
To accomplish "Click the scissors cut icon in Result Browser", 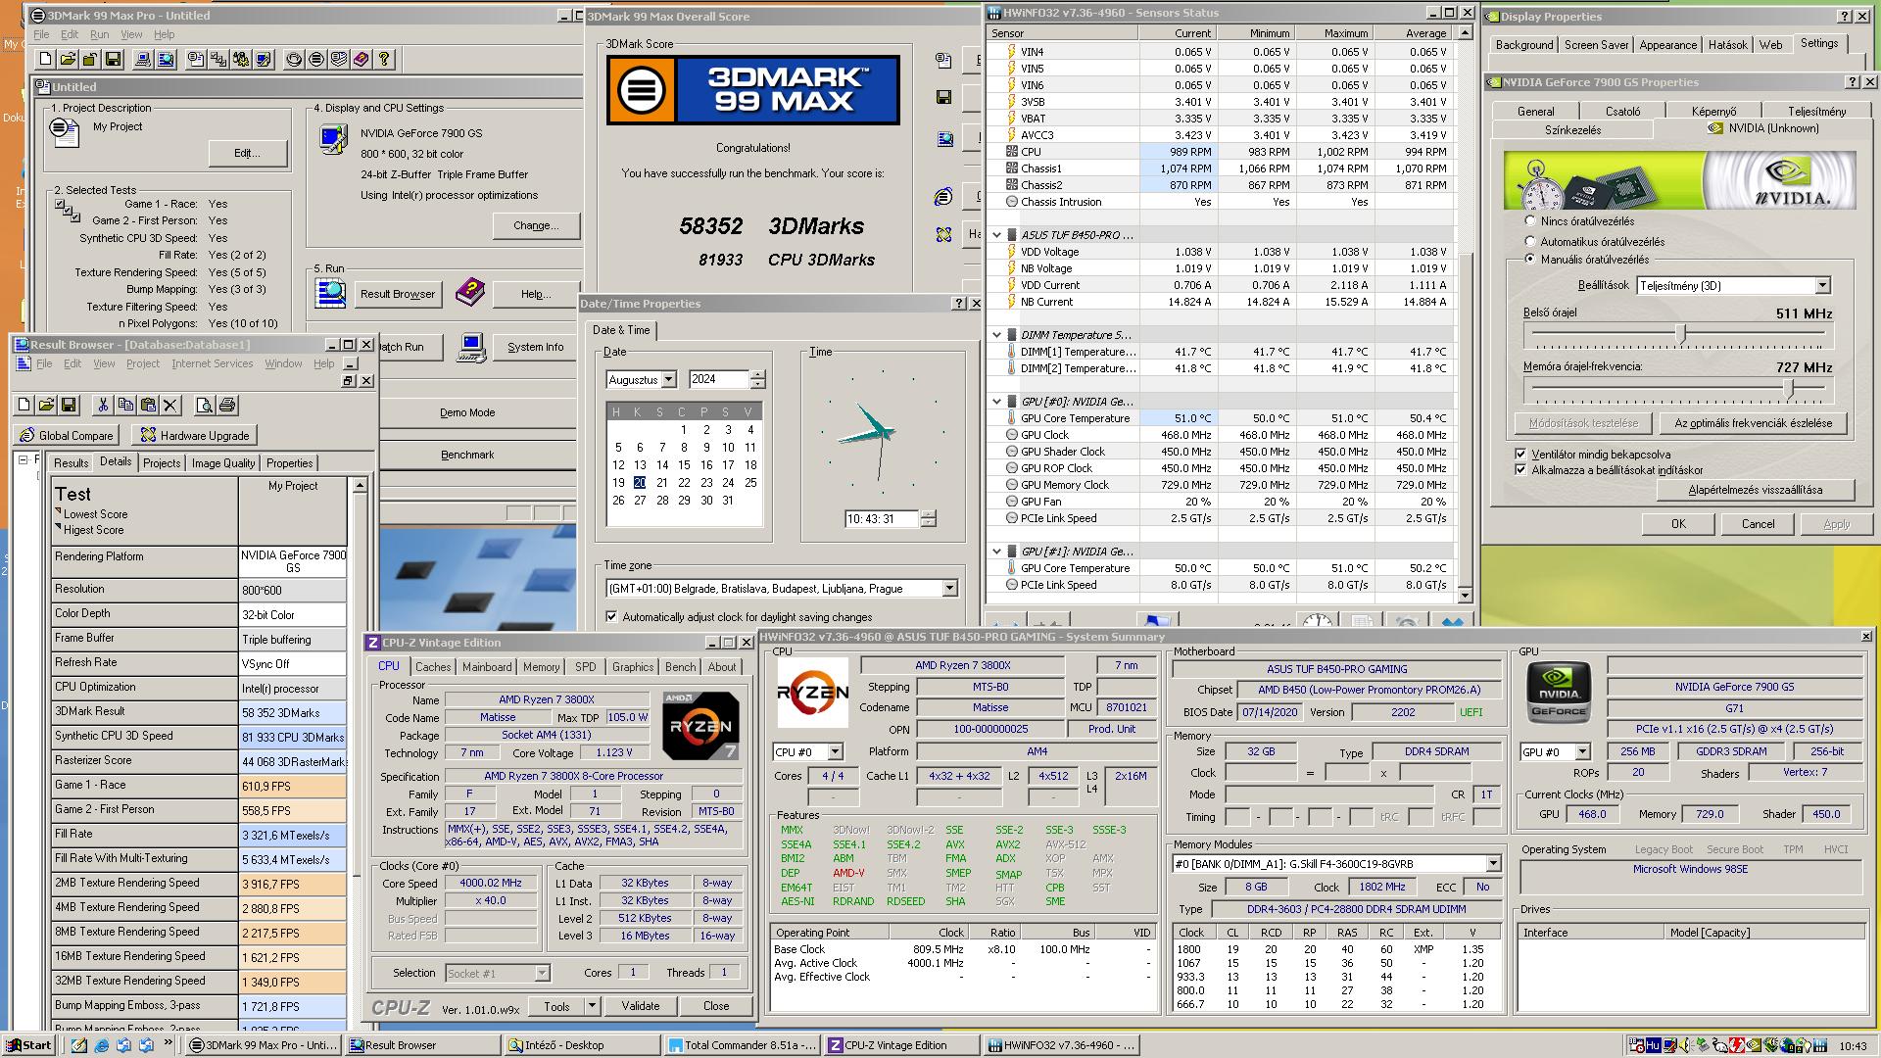I will [103, 405].
